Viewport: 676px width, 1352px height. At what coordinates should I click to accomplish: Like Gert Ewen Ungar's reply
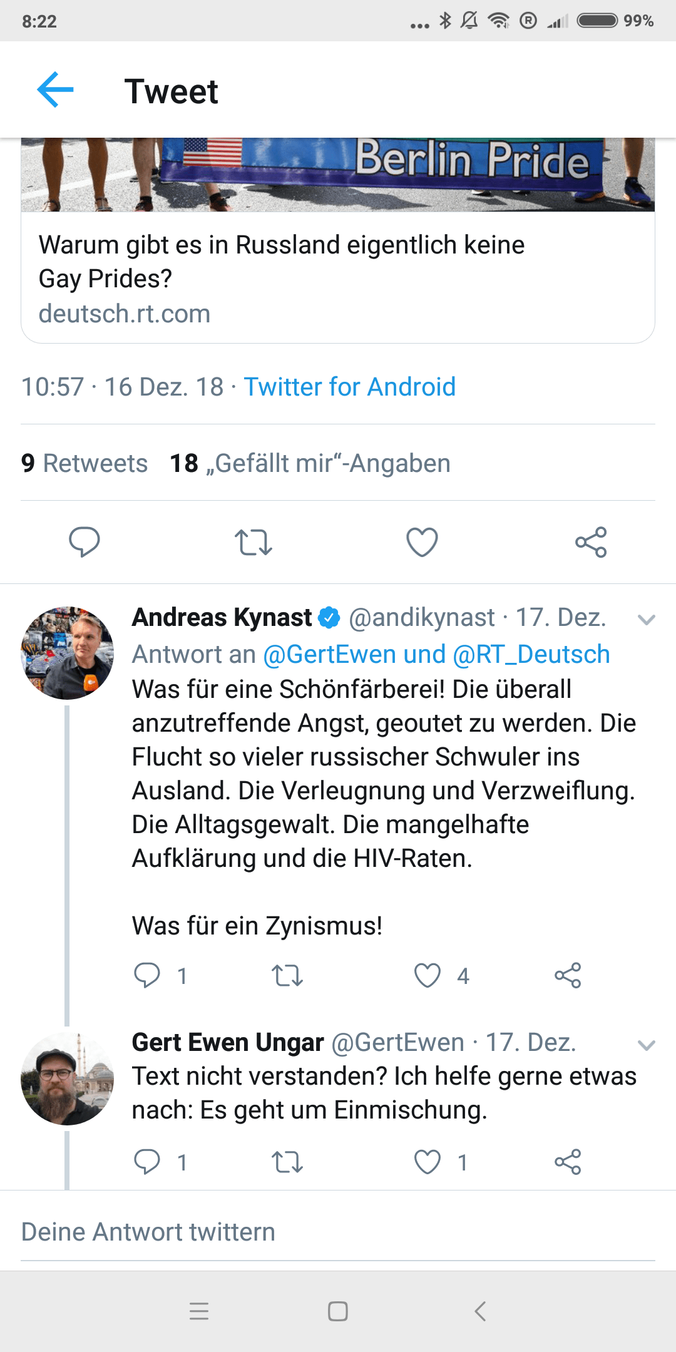(428, 1162)
